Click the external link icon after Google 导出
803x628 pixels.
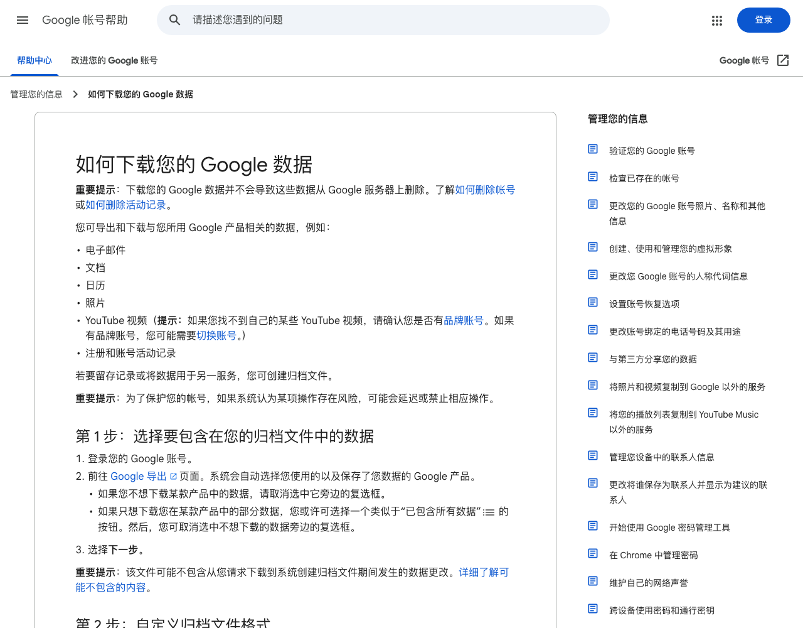173,477
